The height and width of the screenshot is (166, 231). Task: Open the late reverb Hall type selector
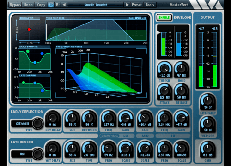pos(23,154)
